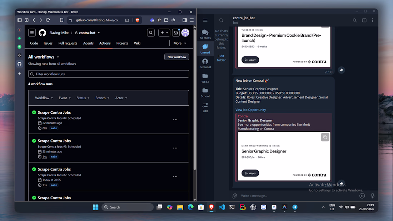The width and height of the screenshot is (393, 221).
Task: Open the Workflow filter dropdown
Action: [x=44, y=98]
